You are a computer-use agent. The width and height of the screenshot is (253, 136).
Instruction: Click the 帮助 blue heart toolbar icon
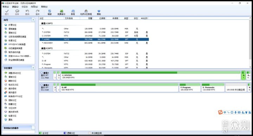(99, 12)
